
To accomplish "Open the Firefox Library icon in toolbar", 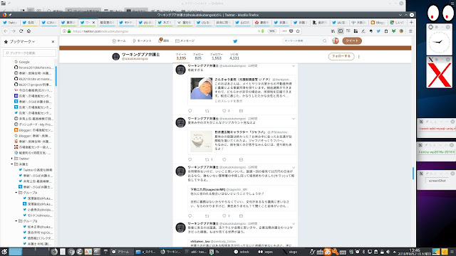I will 333,31.
